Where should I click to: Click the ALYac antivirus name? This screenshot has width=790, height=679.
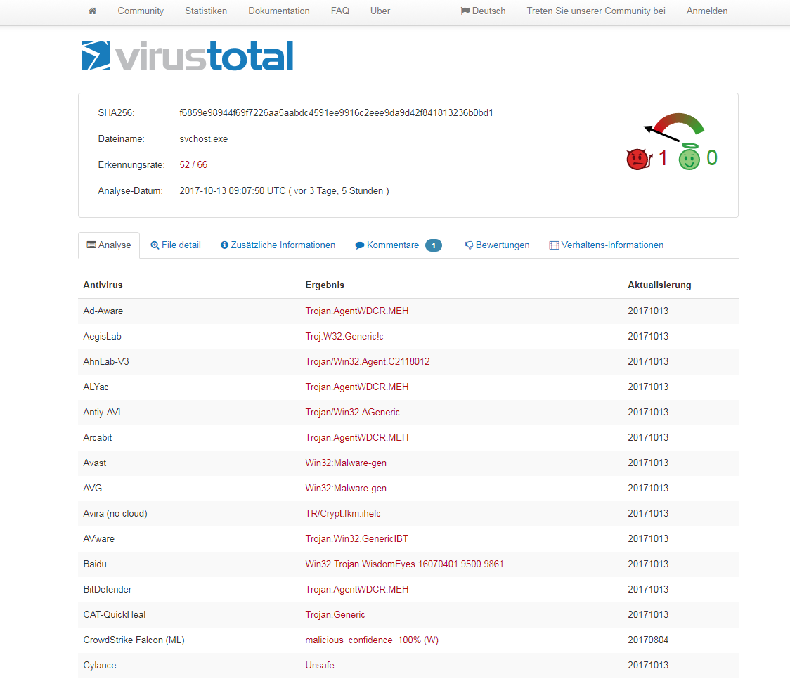coord(96,387)
